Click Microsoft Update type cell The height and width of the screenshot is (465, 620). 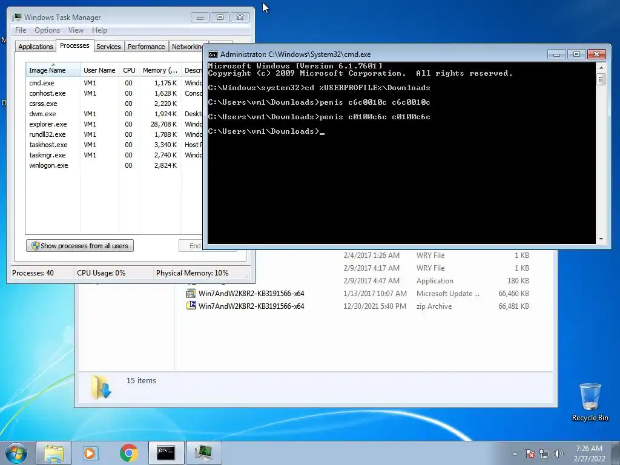click(x=447, y=294)
